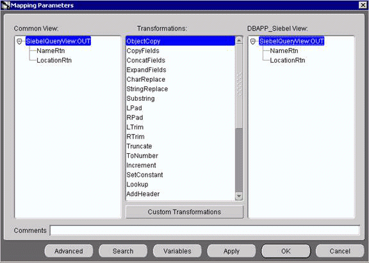Select LocationRtn in Common View tree
This screenshot has width=369, height=263.
tap(54, 61)
